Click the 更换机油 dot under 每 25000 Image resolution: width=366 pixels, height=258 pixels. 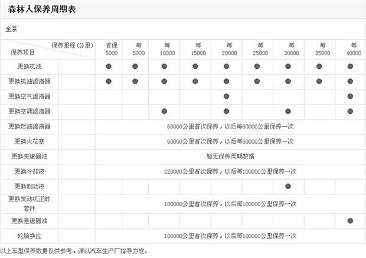(257, 67)
